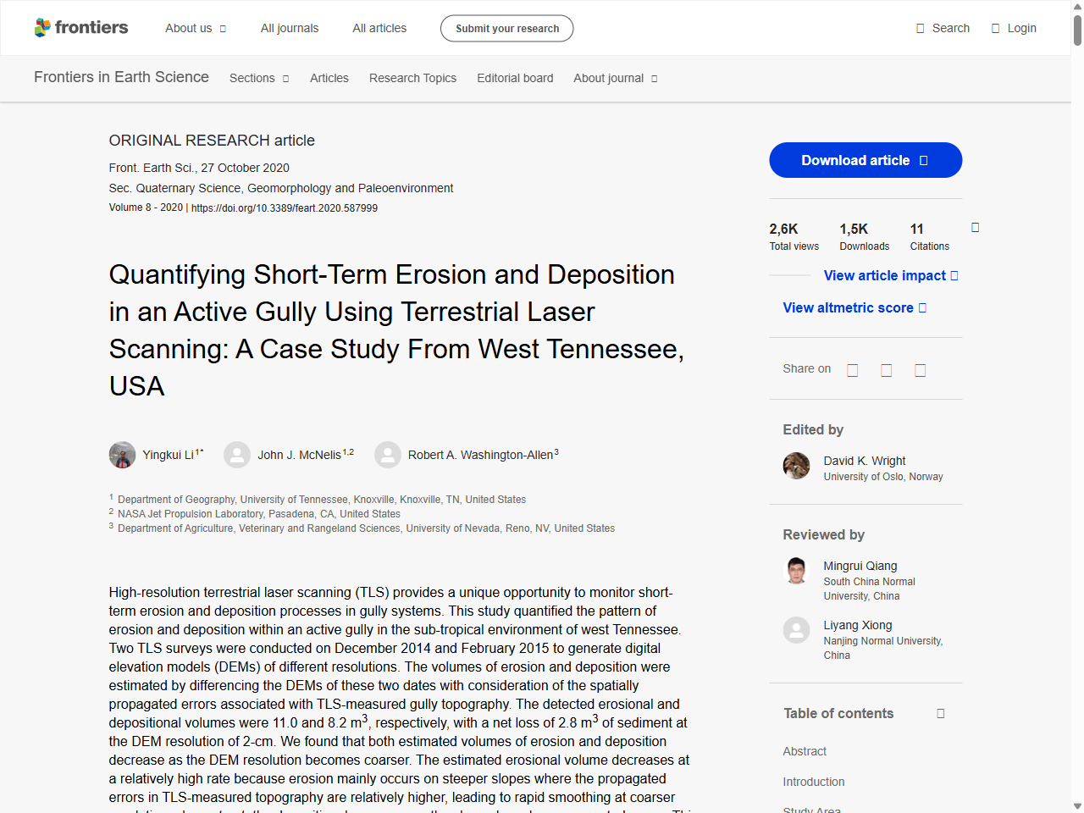Share the article using the last share icon
This screenshot has height=813, width=1084.
pyautogui.click(x=920, y=370)
